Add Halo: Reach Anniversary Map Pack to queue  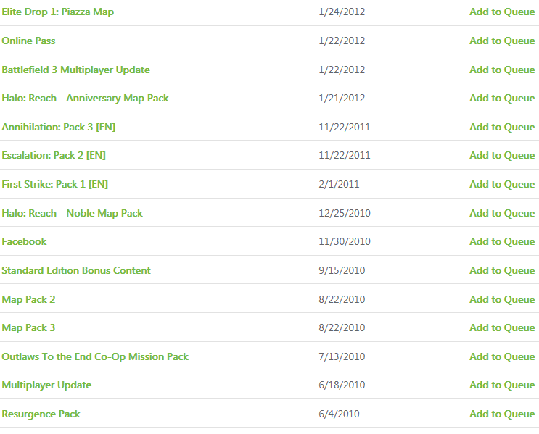point(501,99)
